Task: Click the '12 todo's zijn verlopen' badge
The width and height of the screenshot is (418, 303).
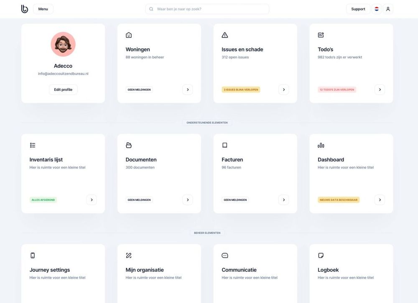Action: point(337,90)
